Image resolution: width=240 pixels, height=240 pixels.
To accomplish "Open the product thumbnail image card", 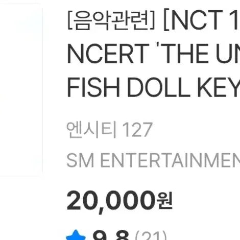I will click(x=21, y=90).
